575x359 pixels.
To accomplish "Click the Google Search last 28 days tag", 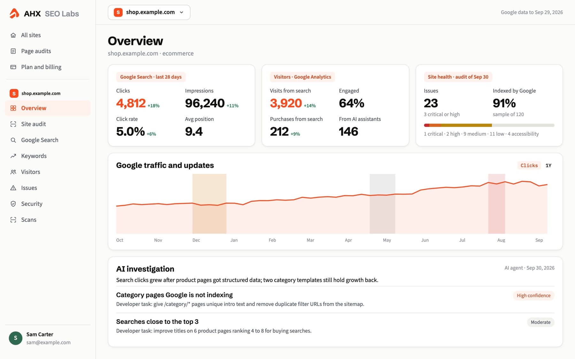I will [x=151, y=77].
